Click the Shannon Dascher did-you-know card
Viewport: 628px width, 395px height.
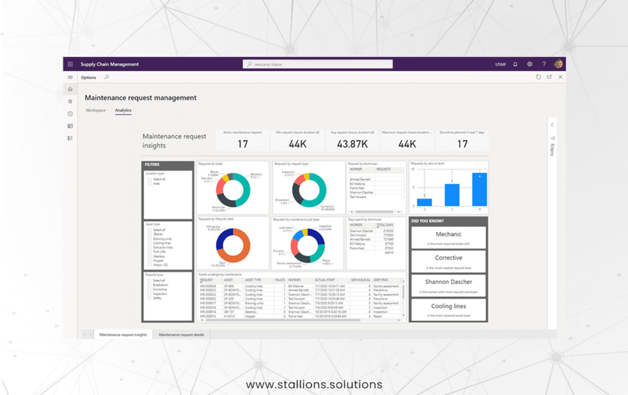point(448,285)
